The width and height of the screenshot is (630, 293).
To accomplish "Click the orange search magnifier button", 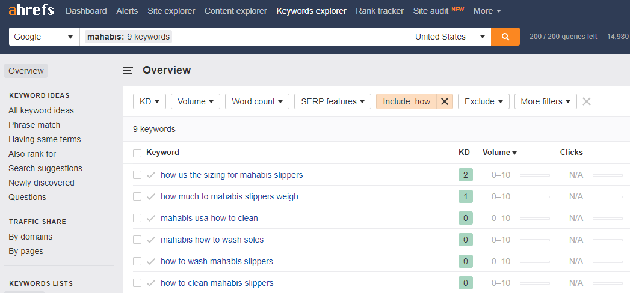I will pyautogui.click(x=505, y=37).
